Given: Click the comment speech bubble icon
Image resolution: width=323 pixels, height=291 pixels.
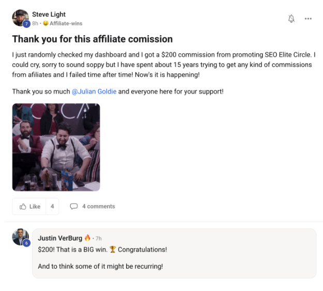Looking at the screenshot, I should (74, 206).
